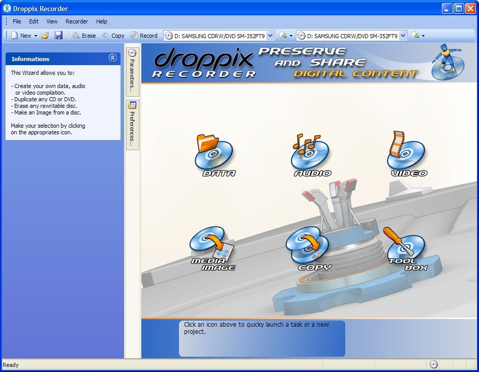The height and width of the screenshot is (372, 479).
Task: Click 'Ready' status bar text
Action: click(x=10, y=365)
